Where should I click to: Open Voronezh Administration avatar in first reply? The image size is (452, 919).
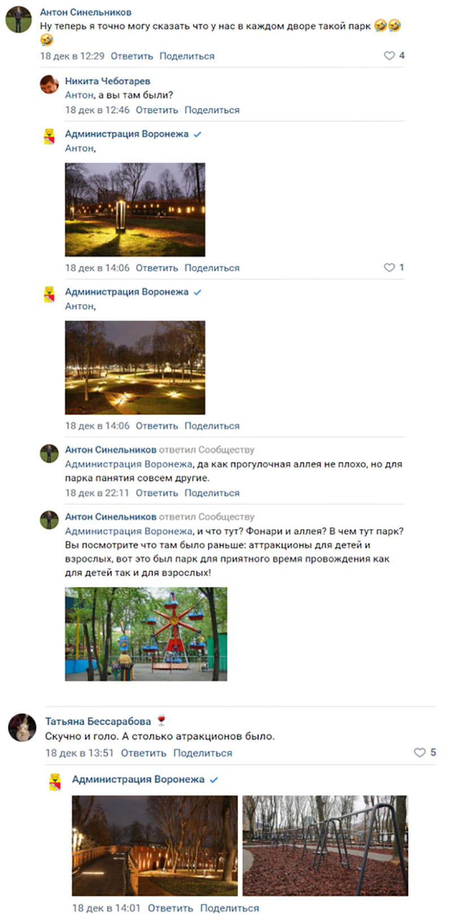pos(49,137)
